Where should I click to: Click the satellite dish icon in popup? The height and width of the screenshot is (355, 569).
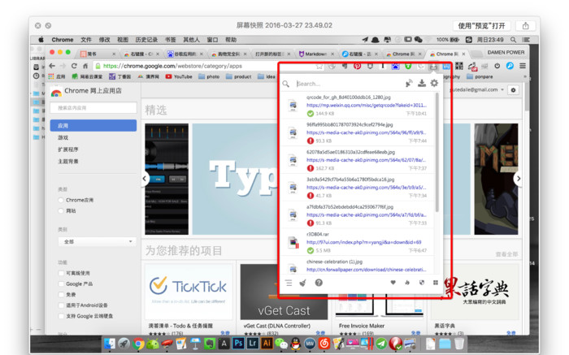click(409, 84)
